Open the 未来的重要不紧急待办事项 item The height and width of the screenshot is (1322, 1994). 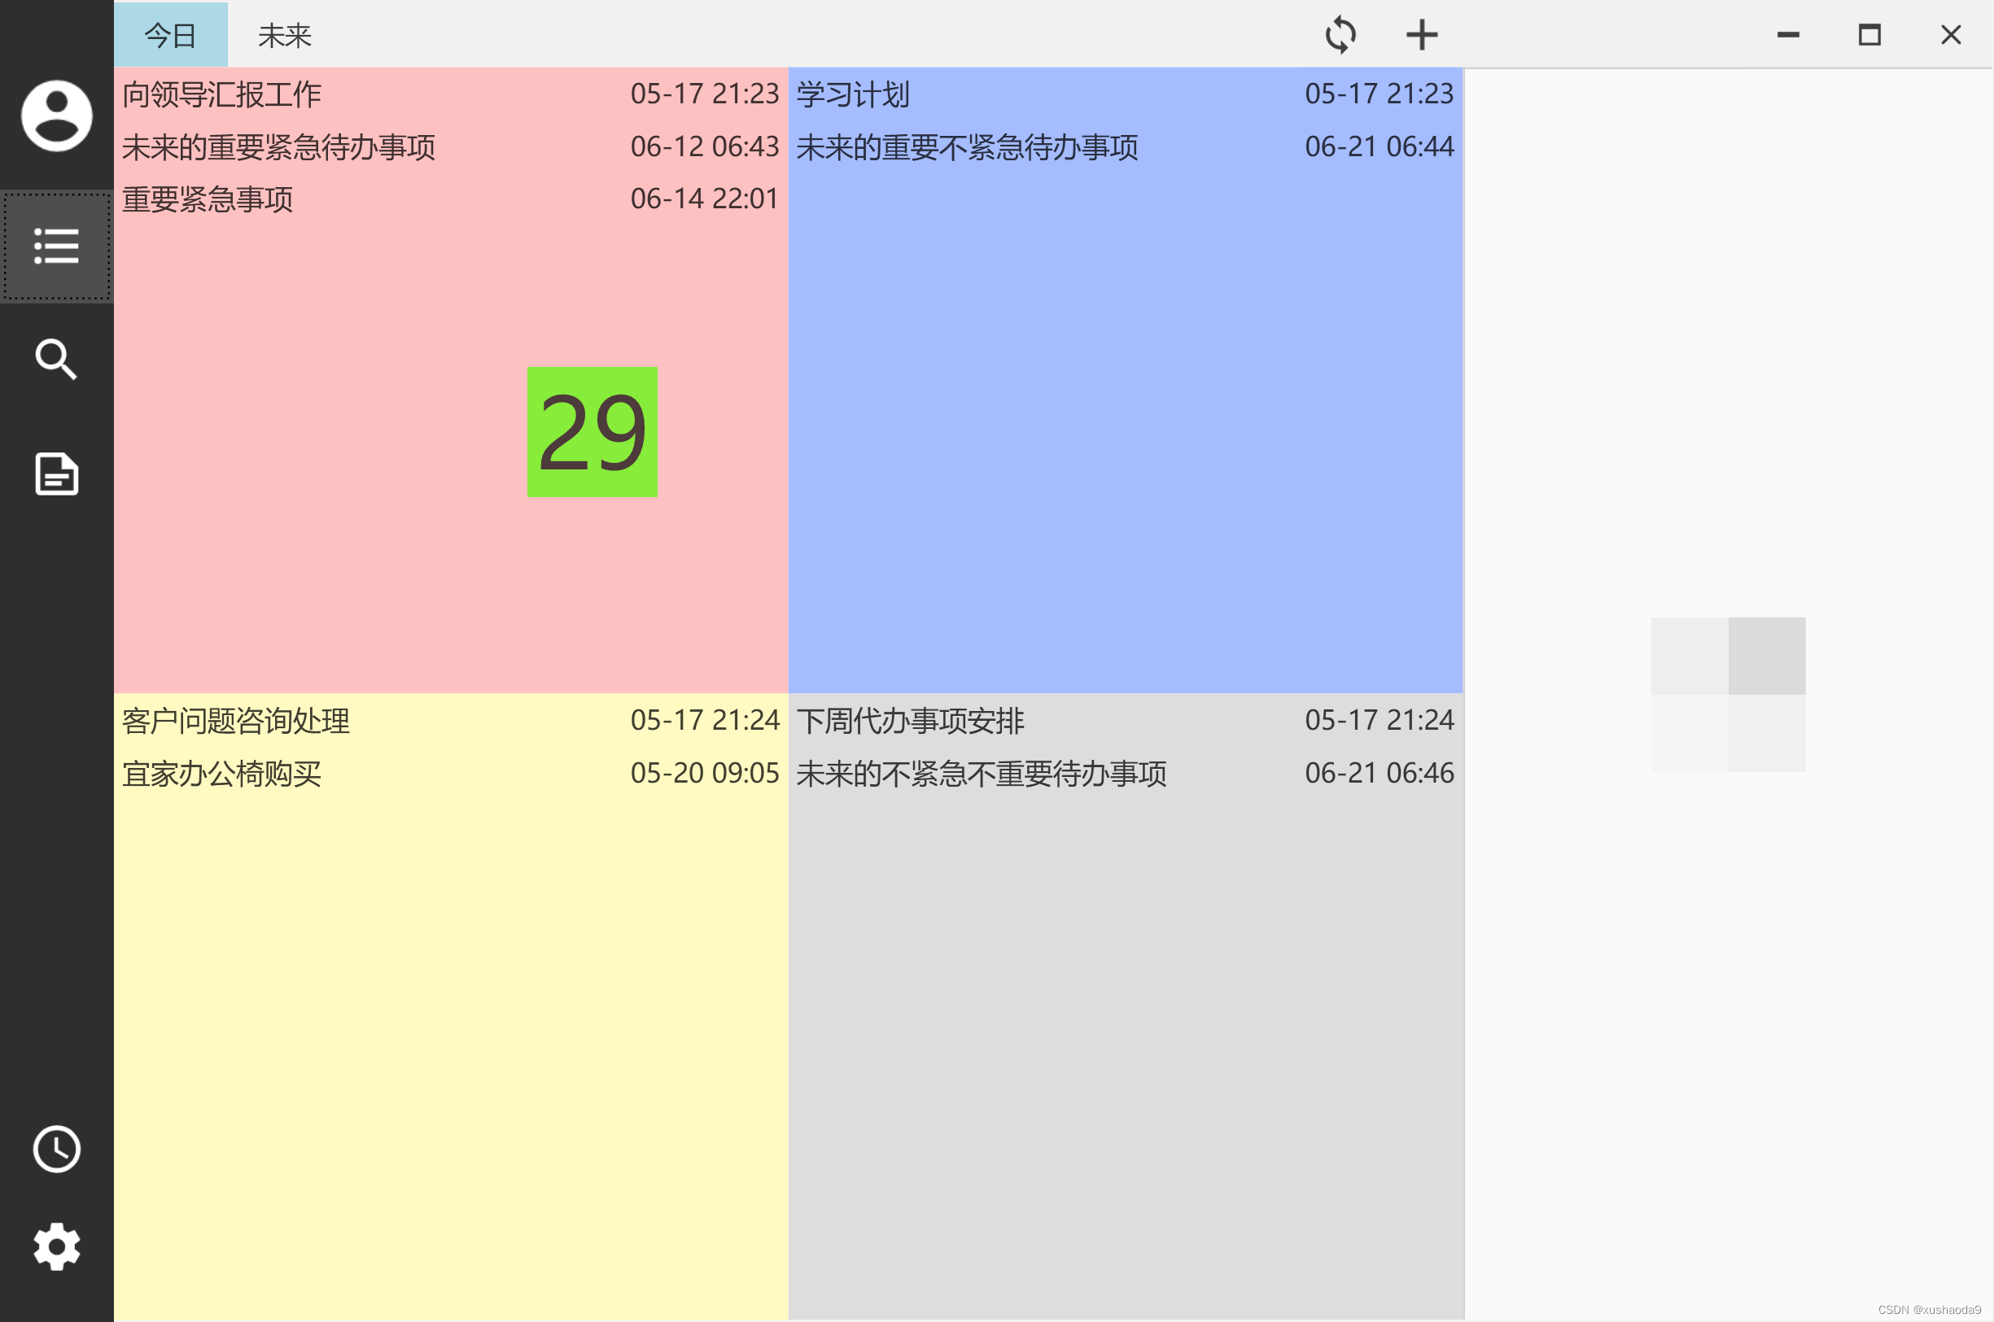pos(967,147)
